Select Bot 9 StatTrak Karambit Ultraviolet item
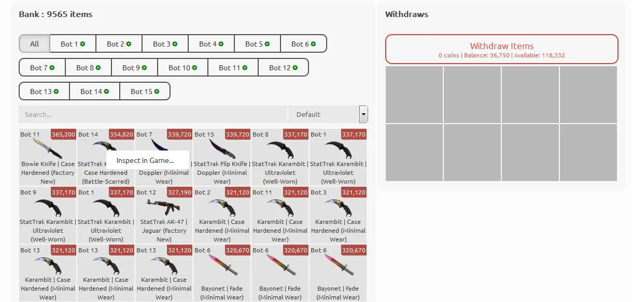This screenshot has width=632, height=302. (x=48, y=215)
